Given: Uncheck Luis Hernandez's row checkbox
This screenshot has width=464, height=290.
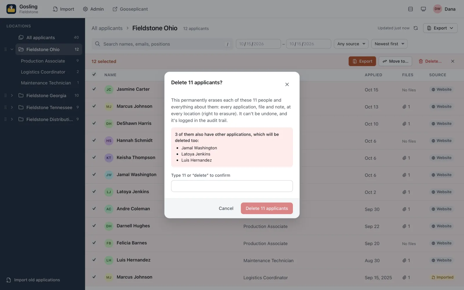Looking at the screenshot, I should tap(94, 260).
